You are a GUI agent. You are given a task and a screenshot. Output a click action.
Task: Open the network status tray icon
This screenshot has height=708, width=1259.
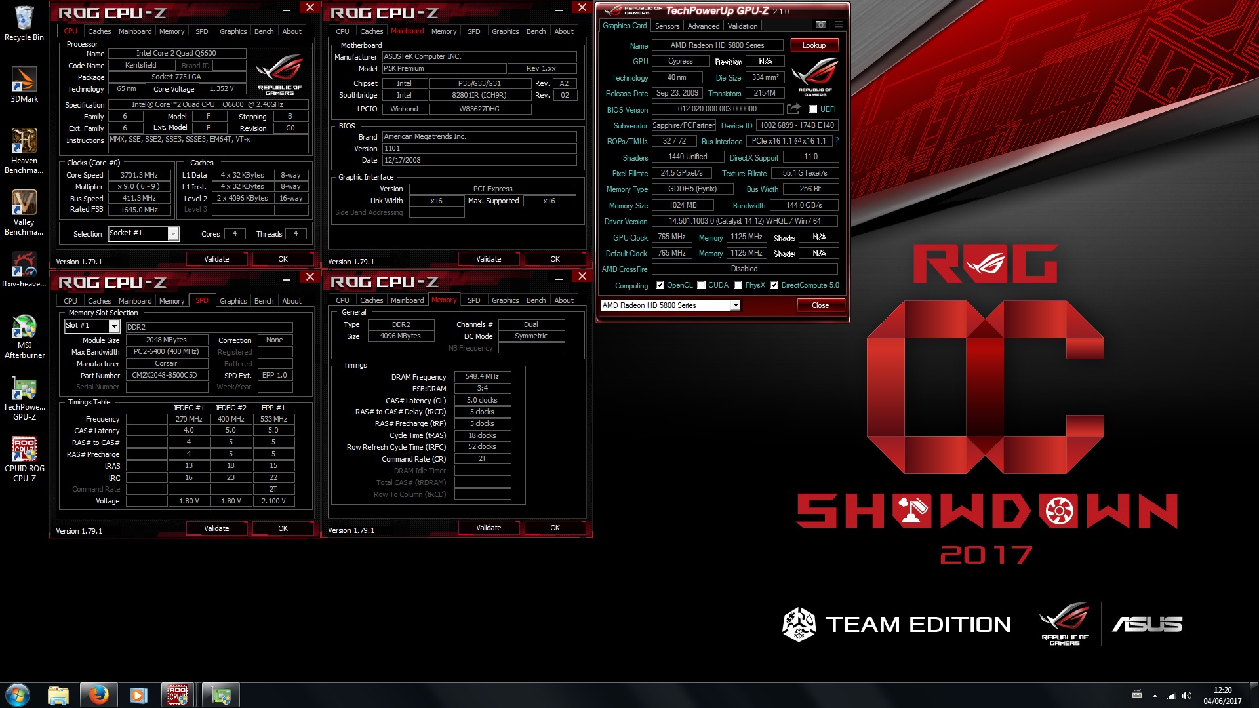(x=1170, y=696)
